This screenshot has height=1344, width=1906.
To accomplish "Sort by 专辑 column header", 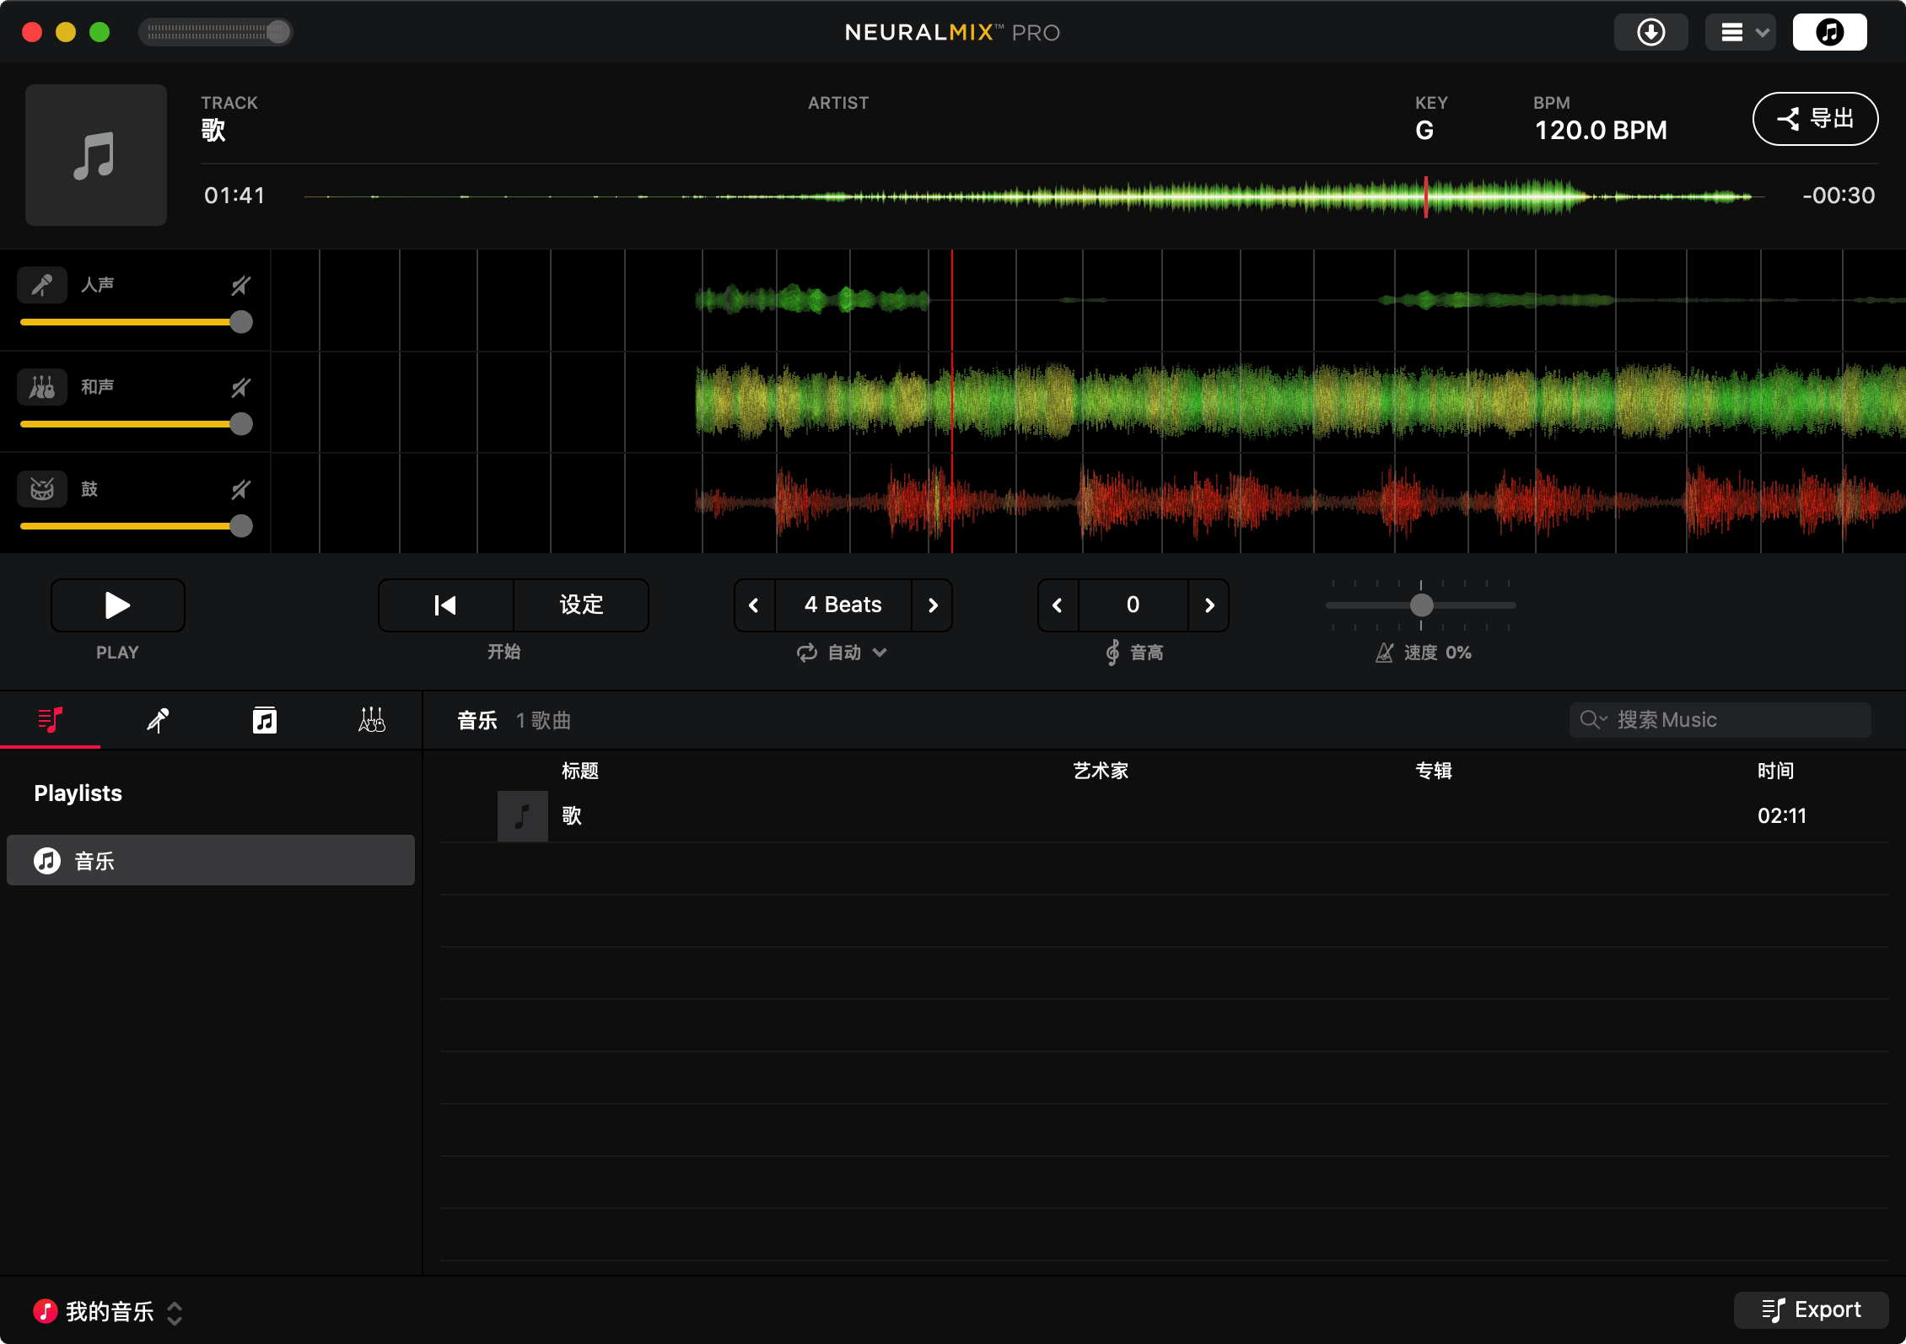I will tap(1434, 771).
